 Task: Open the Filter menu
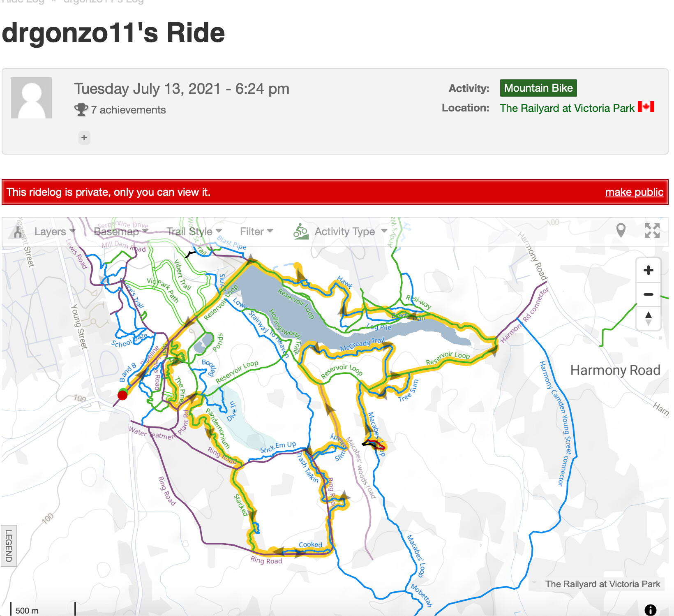256,232
